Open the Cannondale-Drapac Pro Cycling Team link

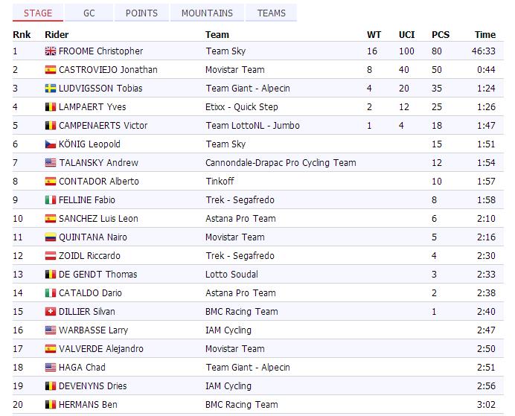(x=281, y=163)
